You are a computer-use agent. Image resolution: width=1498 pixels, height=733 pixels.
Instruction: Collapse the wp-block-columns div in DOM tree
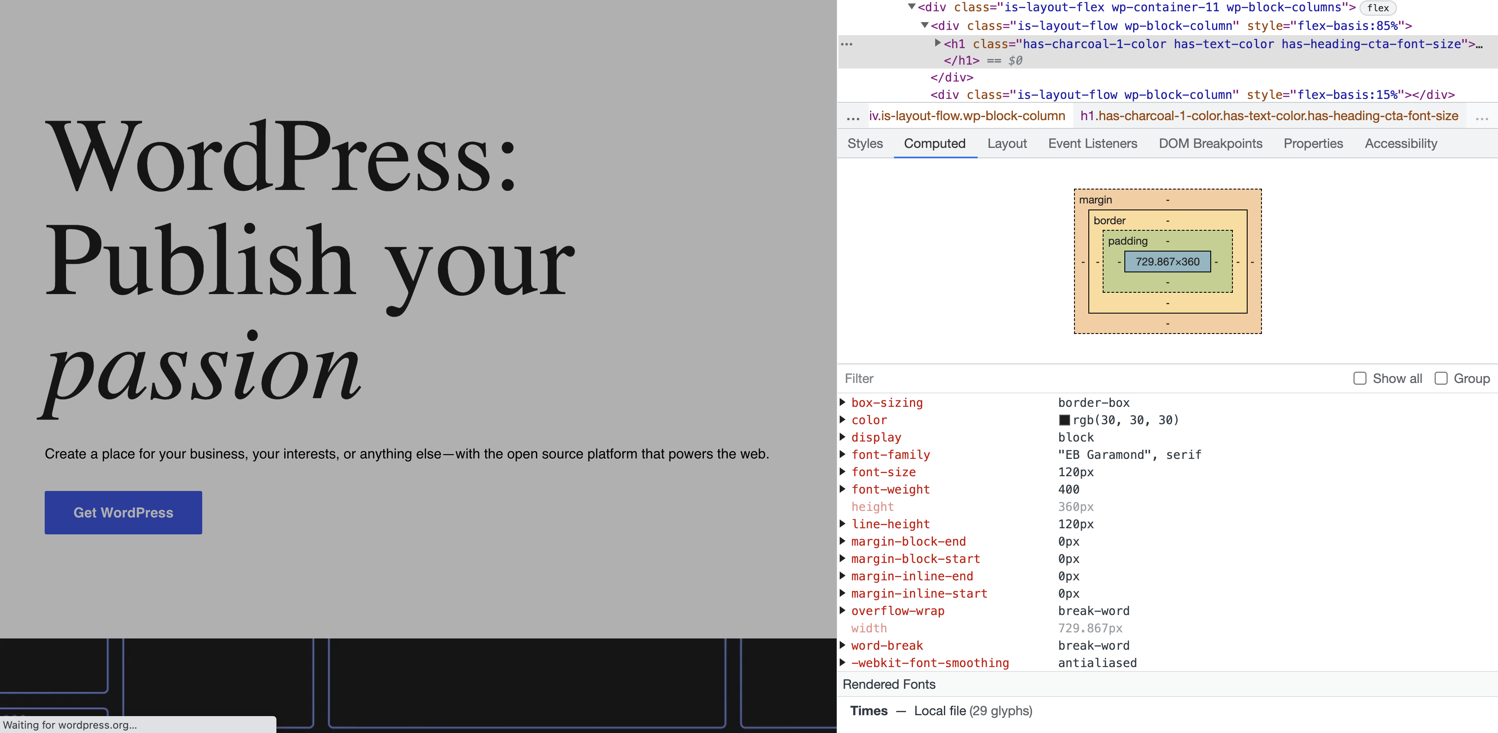911,7
